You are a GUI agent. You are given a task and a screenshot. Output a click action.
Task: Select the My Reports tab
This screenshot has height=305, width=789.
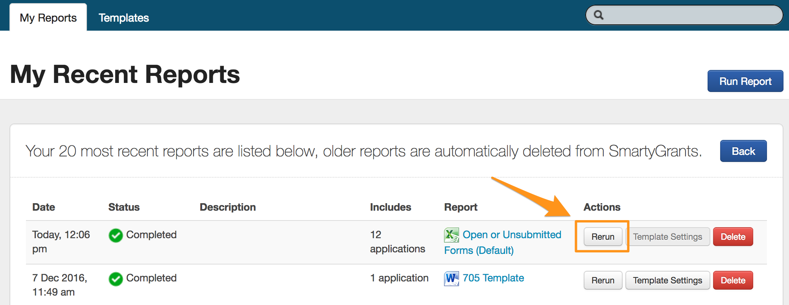point(48,18)
